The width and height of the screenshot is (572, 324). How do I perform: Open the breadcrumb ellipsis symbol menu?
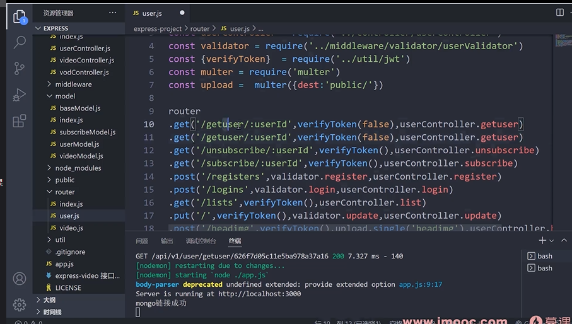point(261,29)
